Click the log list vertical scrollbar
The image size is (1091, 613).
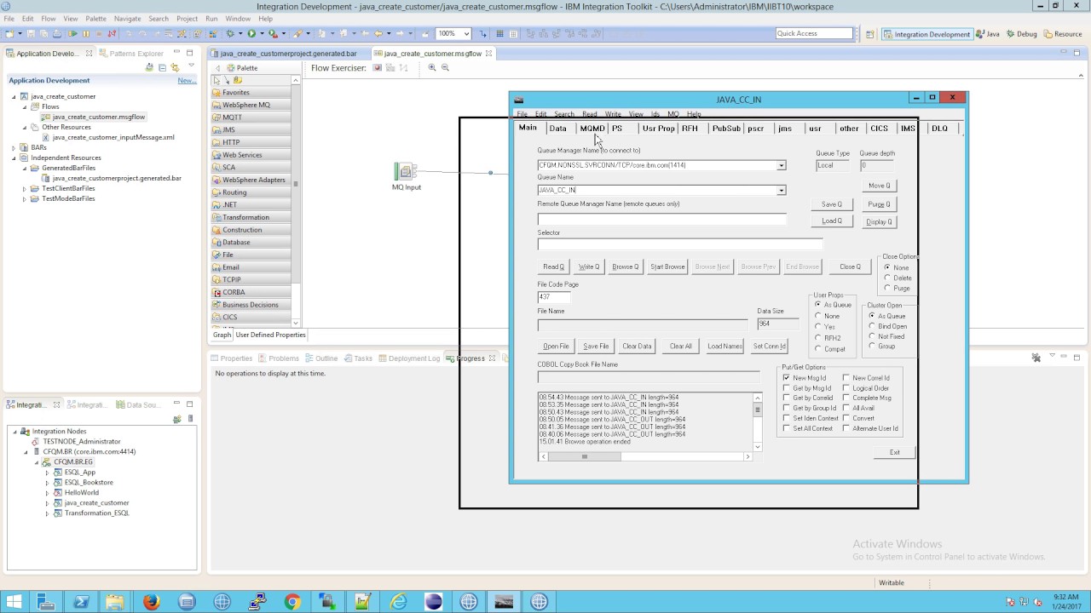click(x=757, y=421)
